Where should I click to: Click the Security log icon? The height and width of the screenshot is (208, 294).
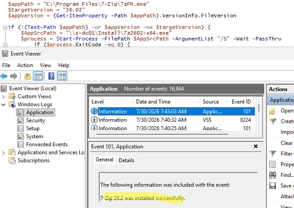(x=20, y=120)
